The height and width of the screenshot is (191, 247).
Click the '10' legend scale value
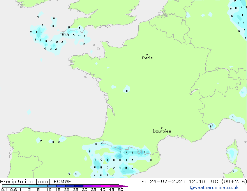[x=49, y=189]
